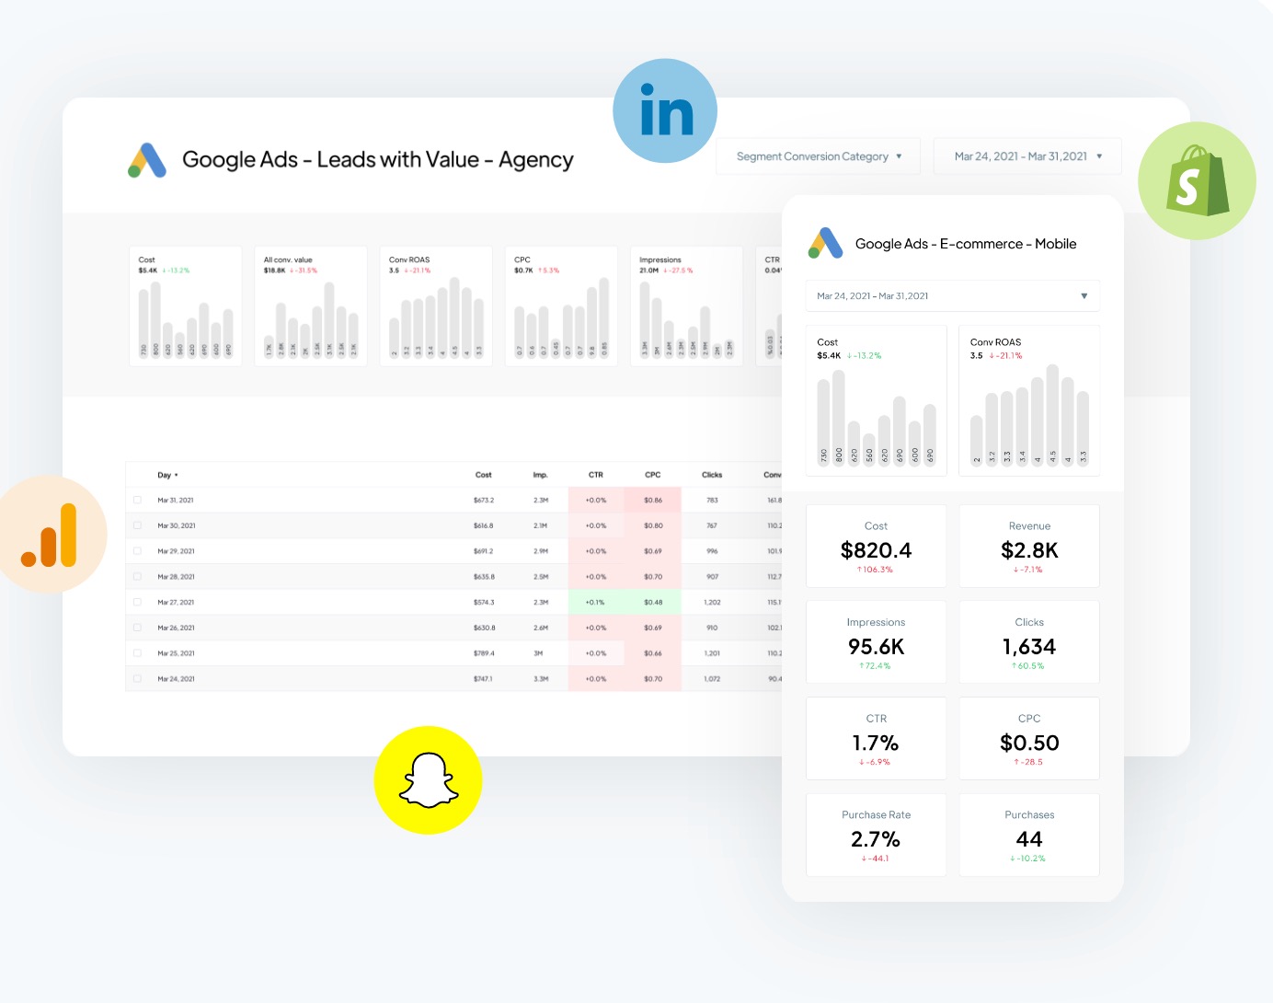Click the Google Ads – Leads with Value – Agency title
The height and width of the screenshot is (1003, 1273).
[378, 160]
